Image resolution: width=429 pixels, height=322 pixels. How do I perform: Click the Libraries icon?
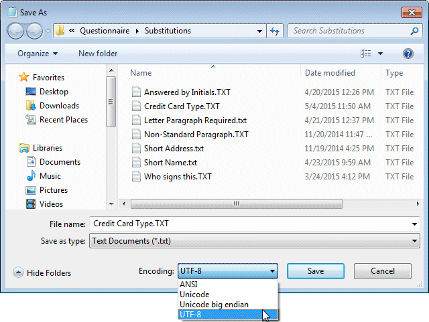coord(24,148)
